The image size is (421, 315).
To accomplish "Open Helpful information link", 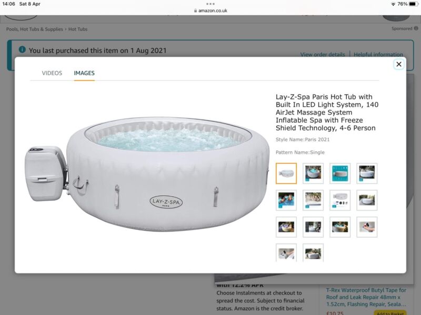I will tap(378, 55).
